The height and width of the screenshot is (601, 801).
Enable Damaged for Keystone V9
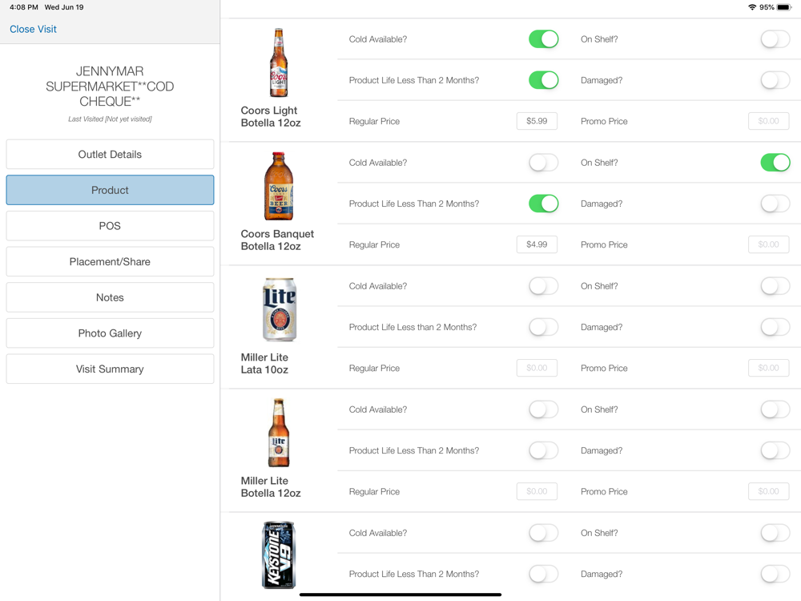775,574
